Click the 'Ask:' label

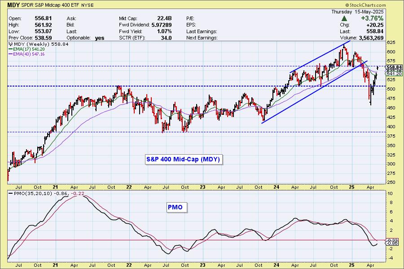(x=71, y=18)
